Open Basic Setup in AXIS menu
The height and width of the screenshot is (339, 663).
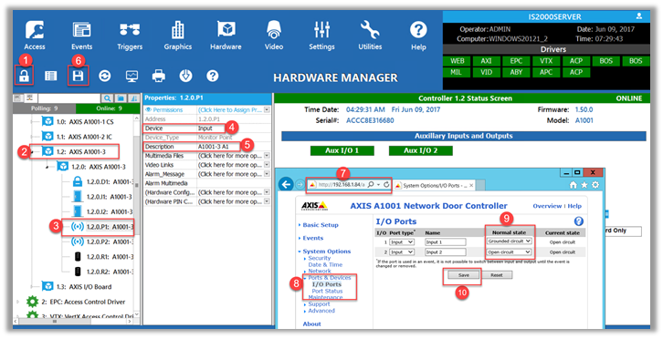point(321,225)
